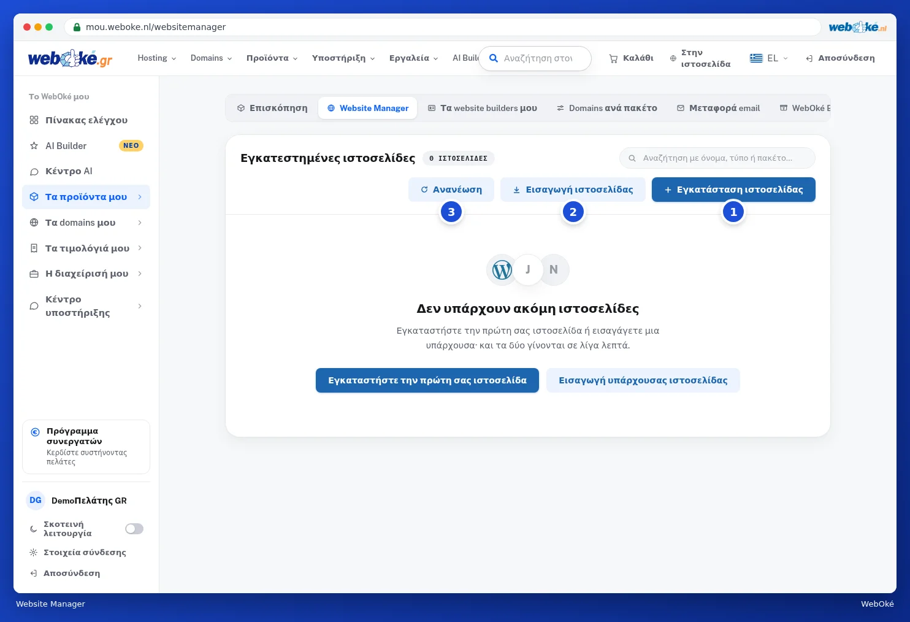Click the Πίνακας ελέγχου dashboard icon
This screenshot has width=910, height=622.
34,120
